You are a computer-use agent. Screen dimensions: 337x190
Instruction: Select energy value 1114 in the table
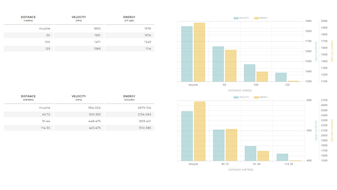pos(148,49)
